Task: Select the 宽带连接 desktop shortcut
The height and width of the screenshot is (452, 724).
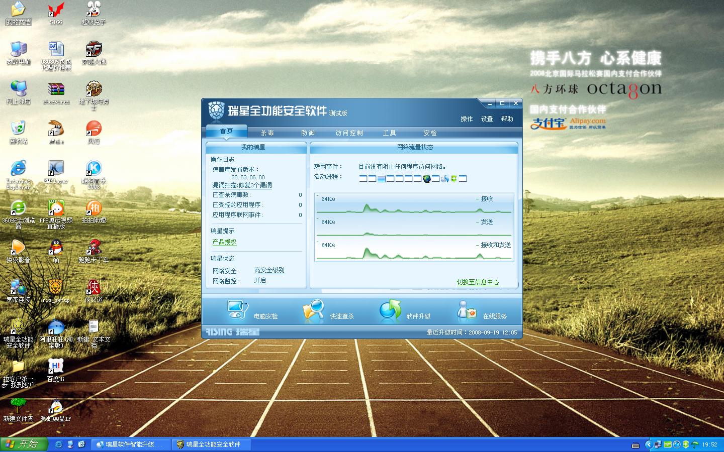Action: point(18,291)
